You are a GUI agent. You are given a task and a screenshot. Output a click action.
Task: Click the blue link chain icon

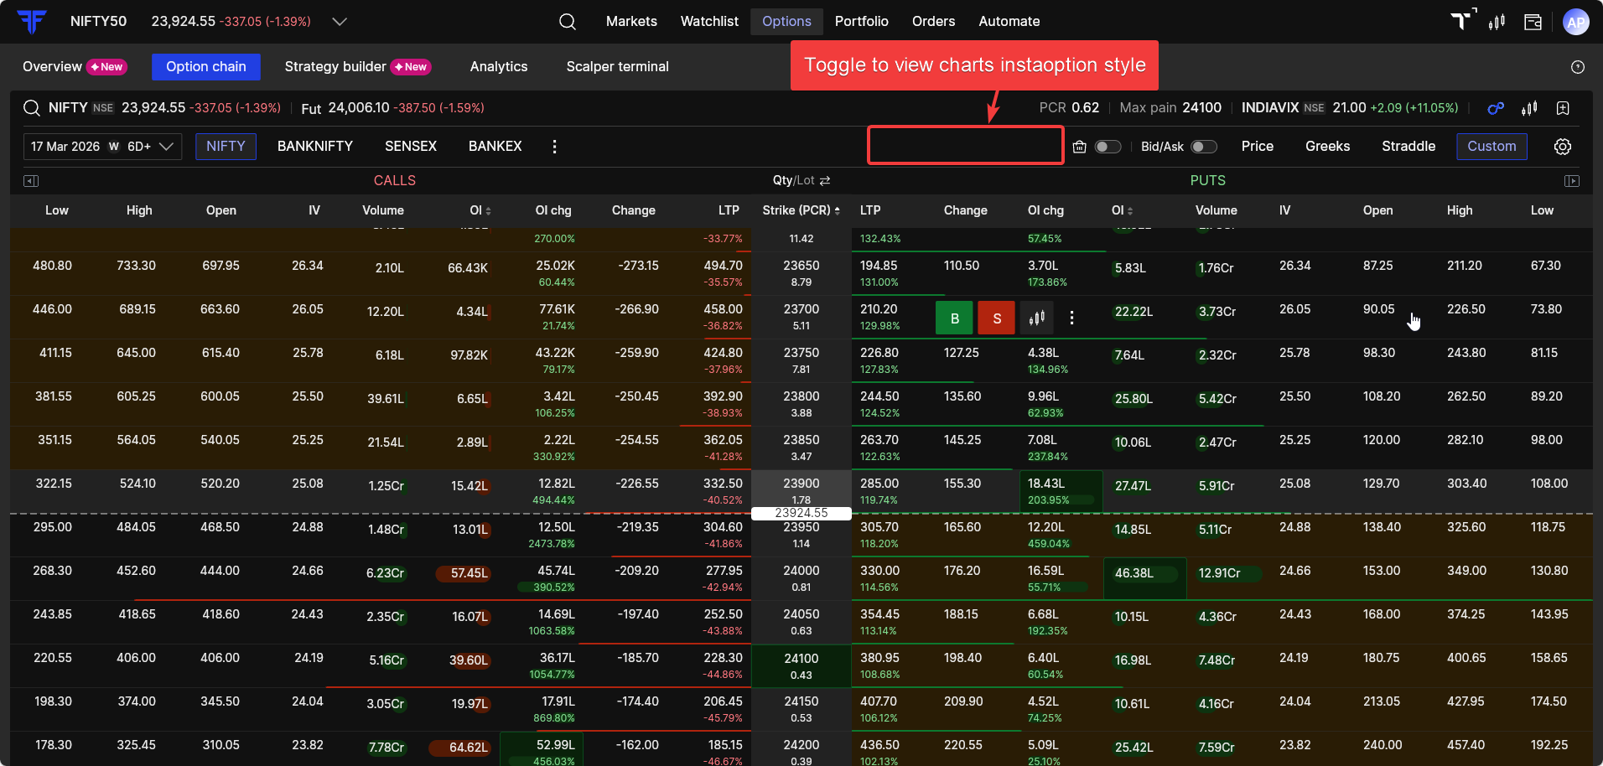[1495, 108]
